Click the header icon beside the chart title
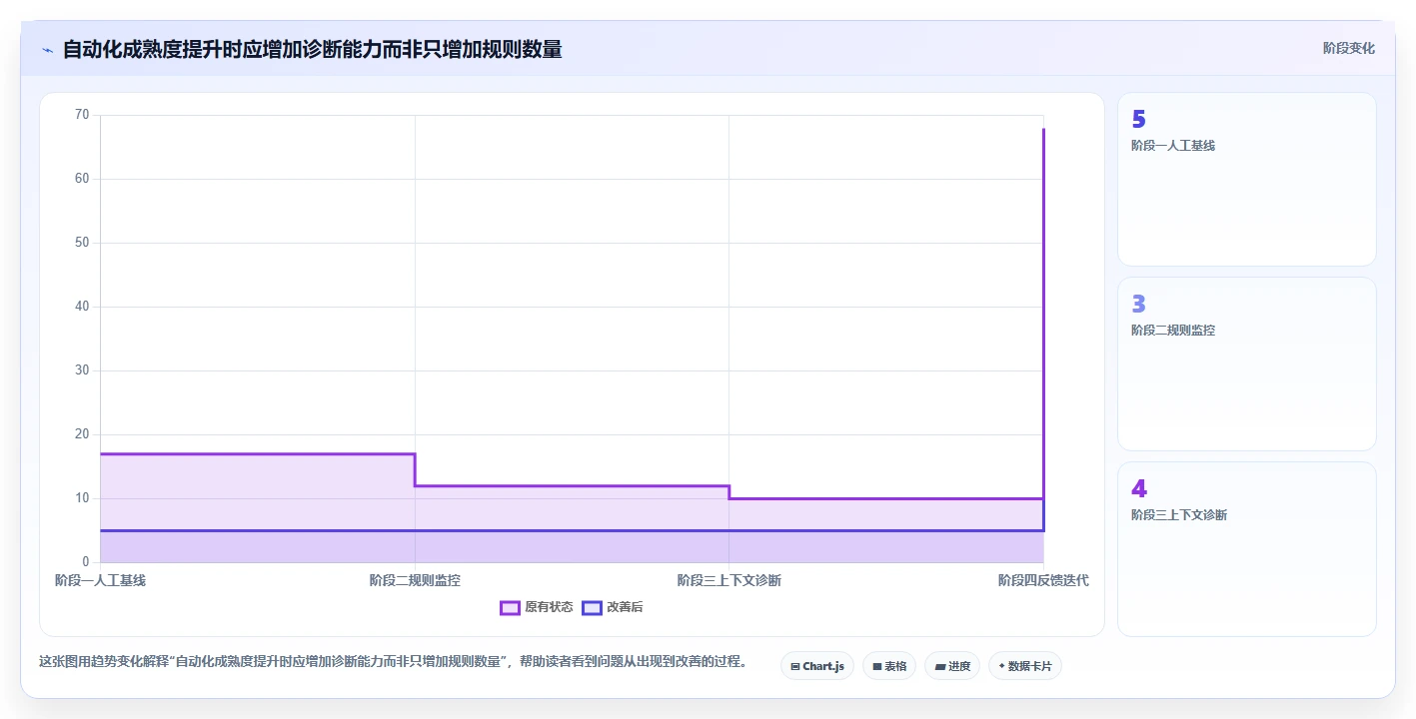 (x=48, y=50)
